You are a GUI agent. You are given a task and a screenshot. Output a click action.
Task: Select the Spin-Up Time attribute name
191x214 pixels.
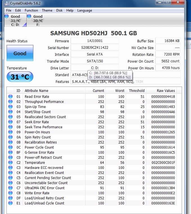tap(35, 107)
